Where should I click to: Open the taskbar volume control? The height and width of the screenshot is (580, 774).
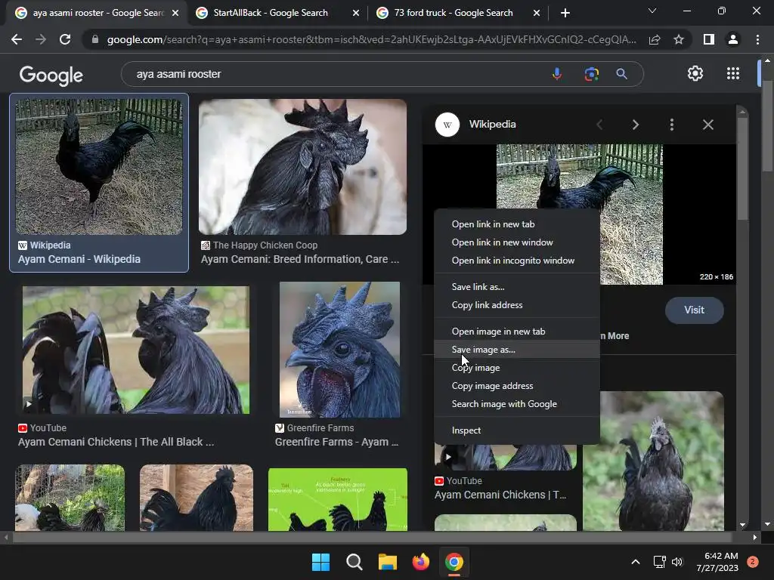pyautogui.click(x=677, y=562)
